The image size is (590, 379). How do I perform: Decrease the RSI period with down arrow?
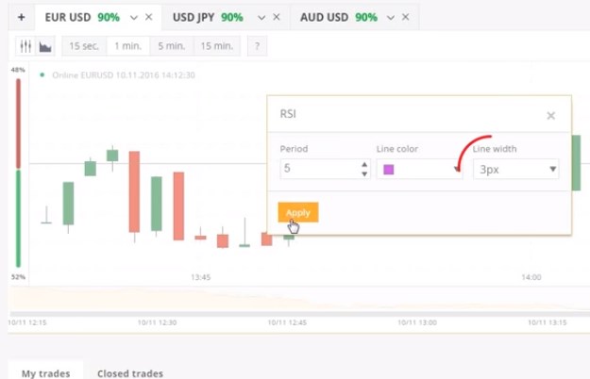pyautogui.click(x=364, y=173)
